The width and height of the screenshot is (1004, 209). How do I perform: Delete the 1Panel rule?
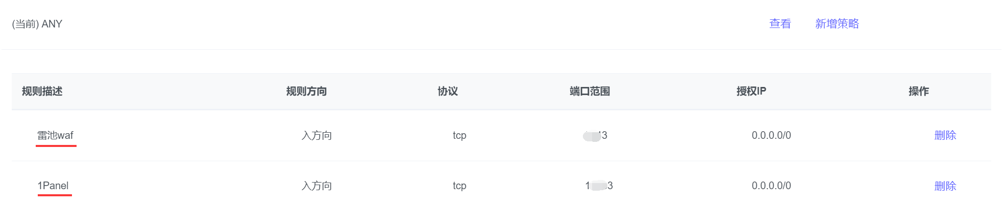[945, 186]
